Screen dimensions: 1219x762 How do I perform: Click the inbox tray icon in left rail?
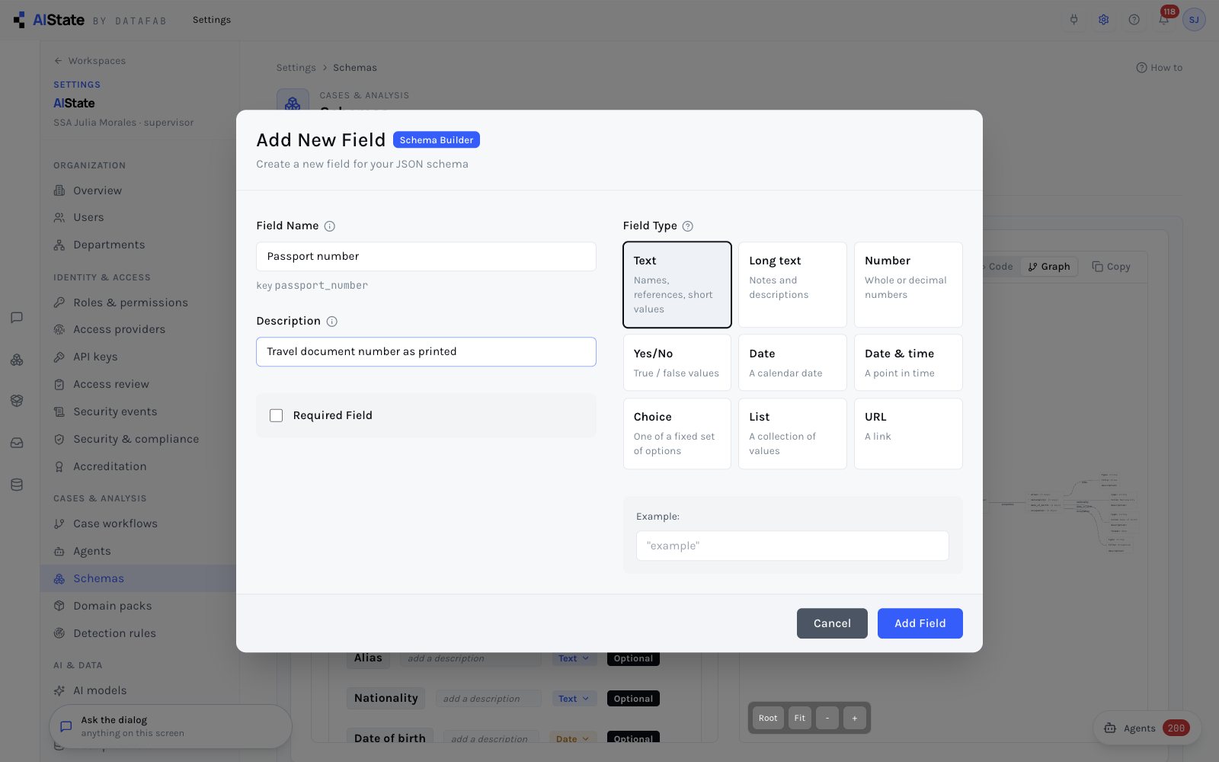pyautogui.click(x=17, y=443)
